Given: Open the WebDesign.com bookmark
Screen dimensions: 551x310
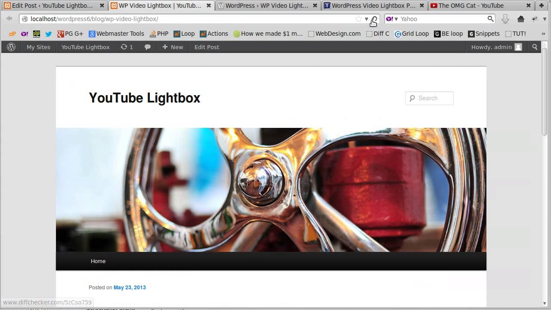Looking at the screenshot, I should click(x=334, y=34).
